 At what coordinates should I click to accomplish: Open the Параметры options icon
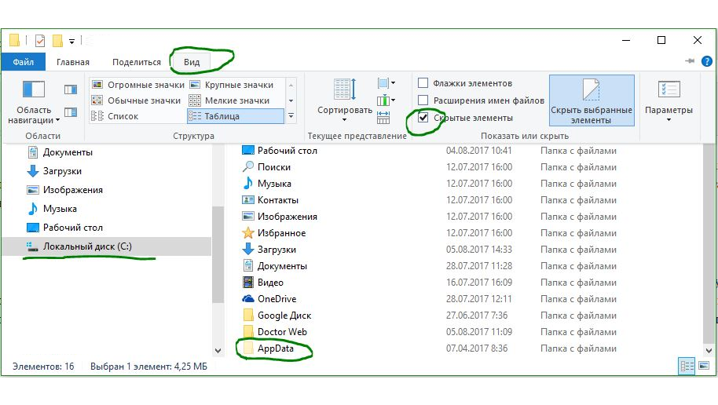click(669, 90)
